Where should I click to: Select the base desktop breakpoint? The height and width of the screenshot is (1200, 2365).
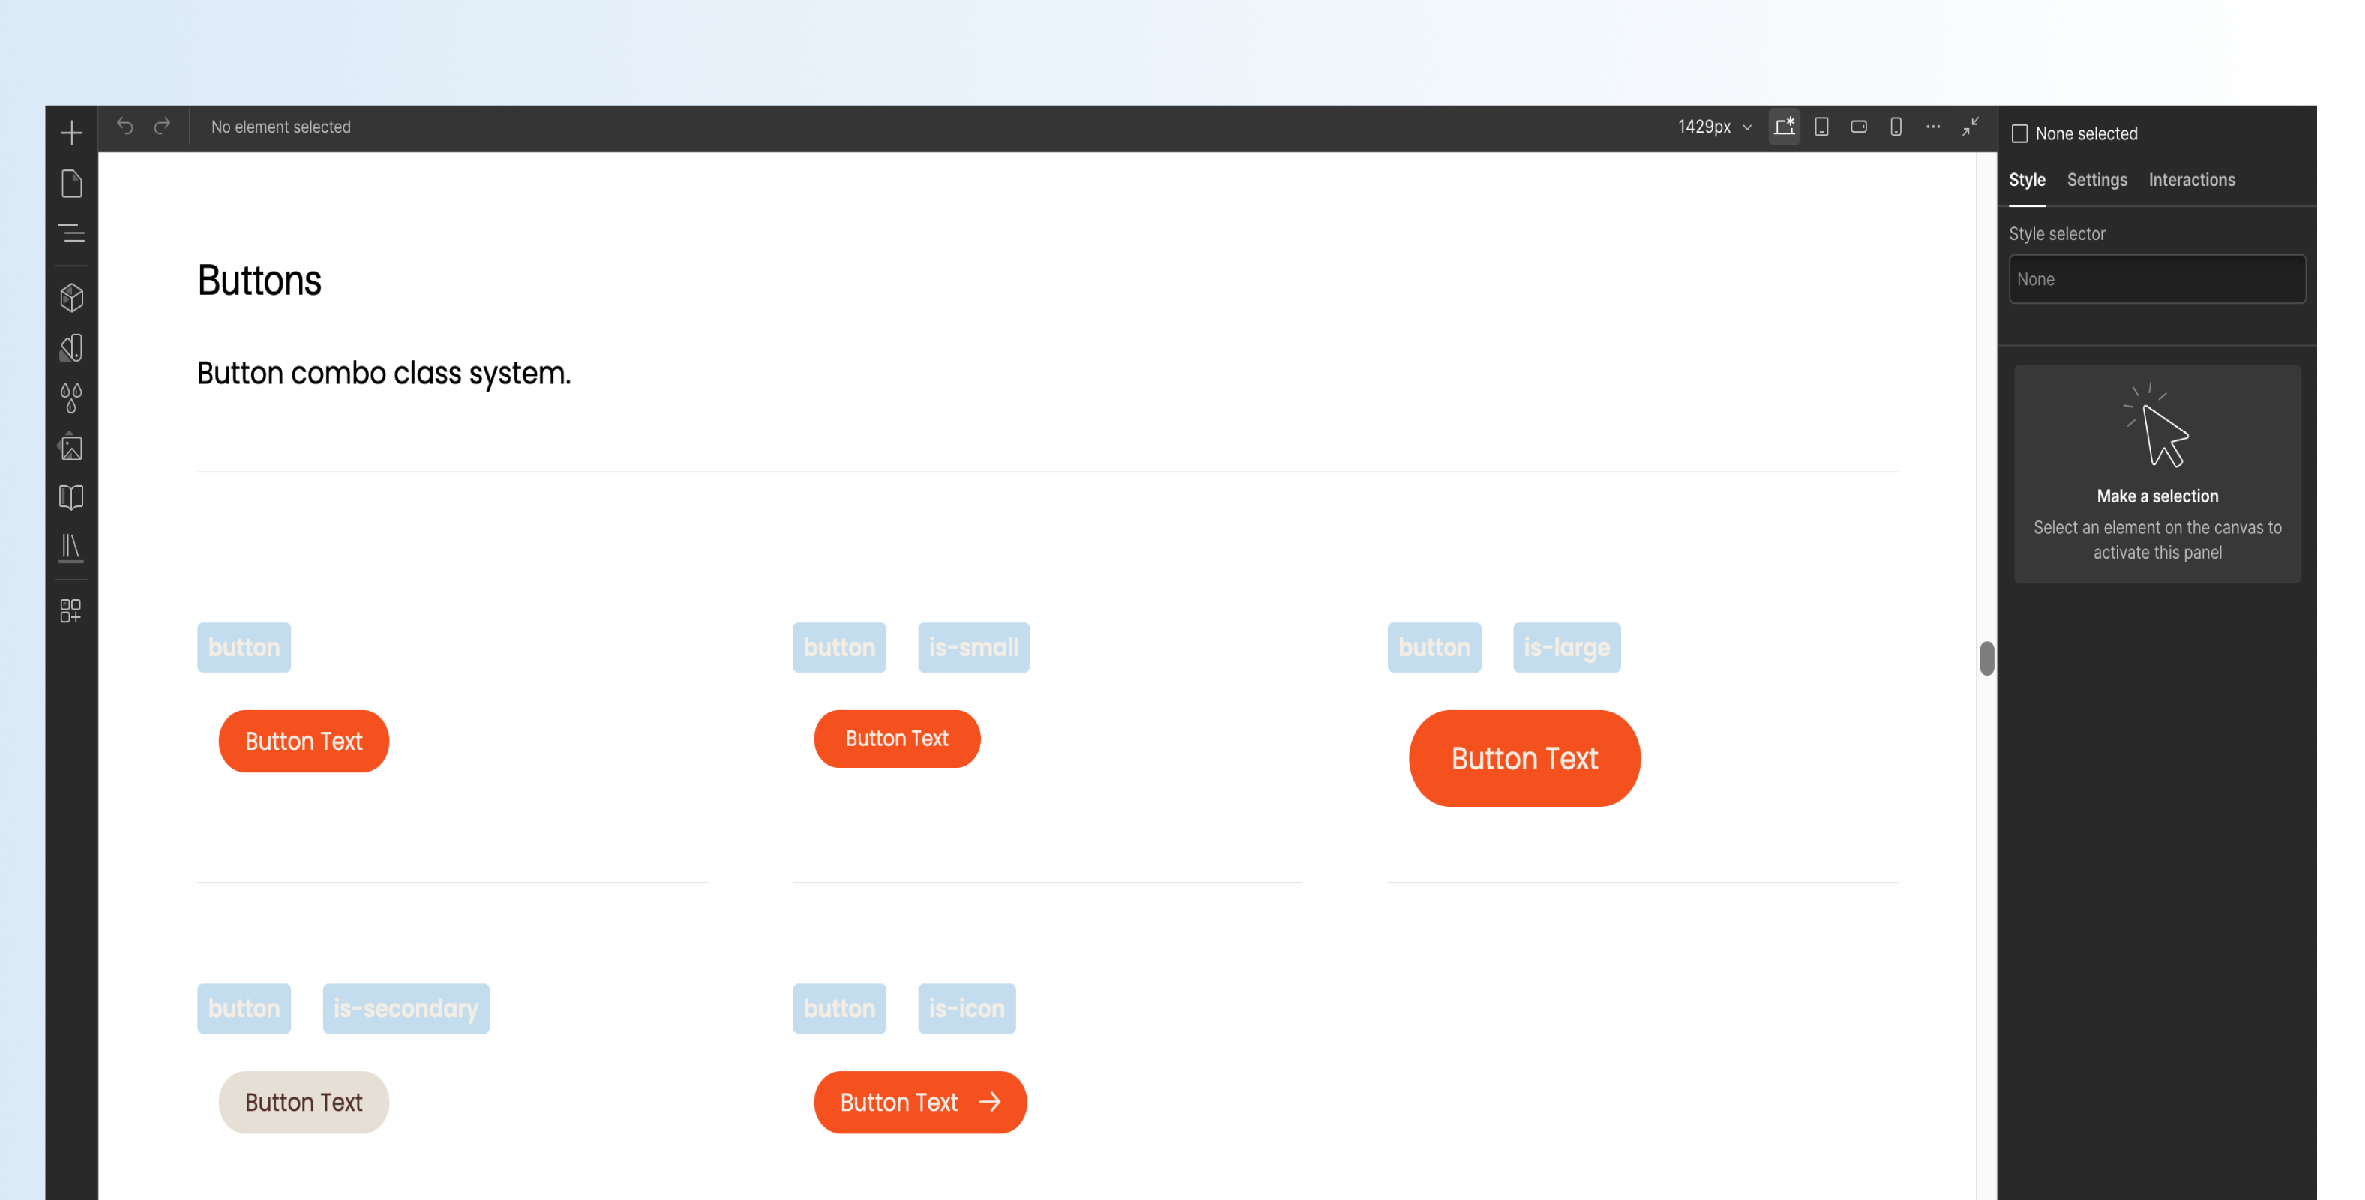pos(1784,127)
